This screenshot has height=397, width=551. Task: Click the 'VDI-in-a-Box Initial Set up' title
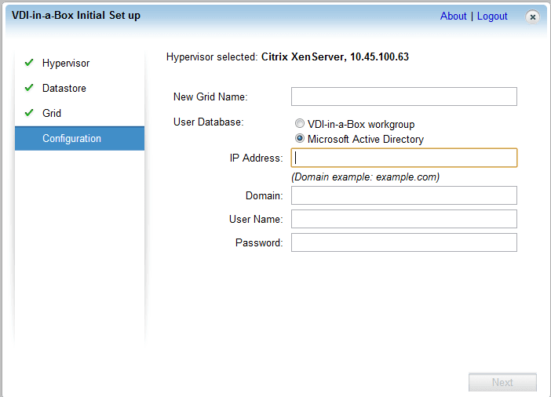tap(76, 16)
